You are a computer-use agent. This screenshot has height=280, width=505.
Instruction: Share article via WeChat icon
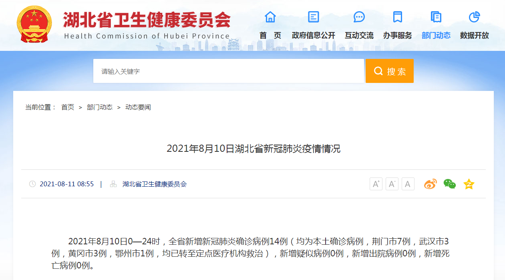click(x=449, y=184)
